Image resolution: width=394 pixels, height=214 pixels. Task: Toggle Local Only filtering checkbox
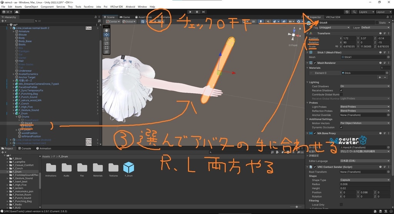(x=341, y=205)
